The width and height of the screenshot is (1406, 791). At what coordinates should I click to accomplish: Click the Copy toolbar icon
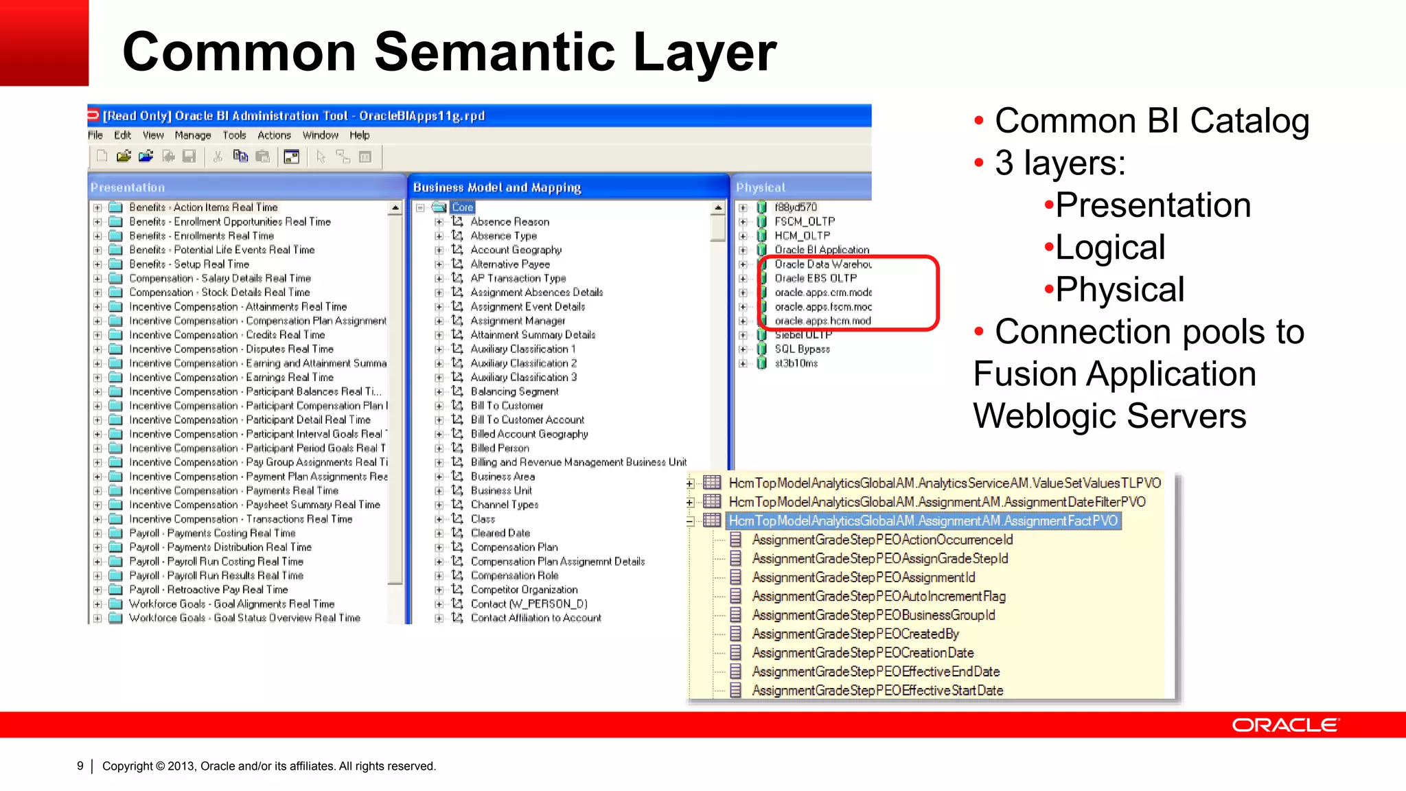(240, 157)
